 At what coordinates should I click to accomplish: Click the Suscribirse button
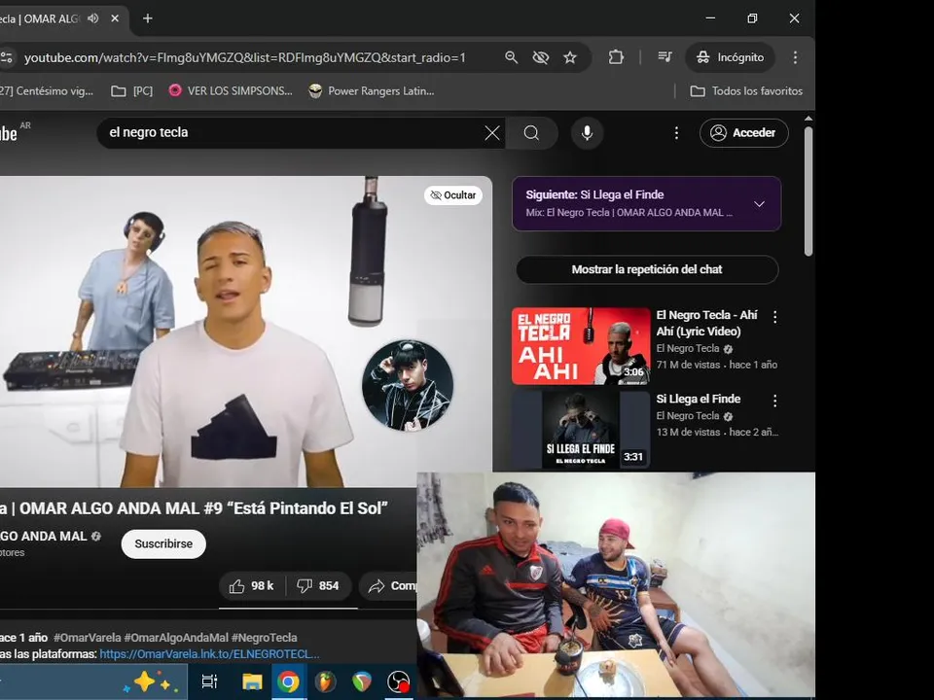(x=163, y=544)
